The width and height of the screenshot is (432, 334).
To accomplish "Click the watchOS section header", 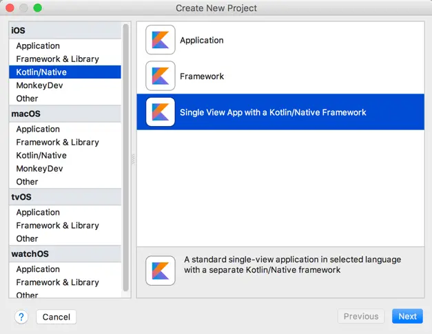I will 65,254.
